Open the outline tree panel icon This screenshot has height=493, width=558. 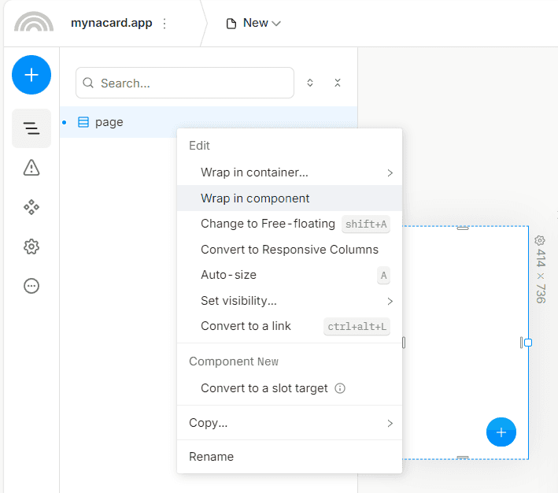(x=31, y=128)
